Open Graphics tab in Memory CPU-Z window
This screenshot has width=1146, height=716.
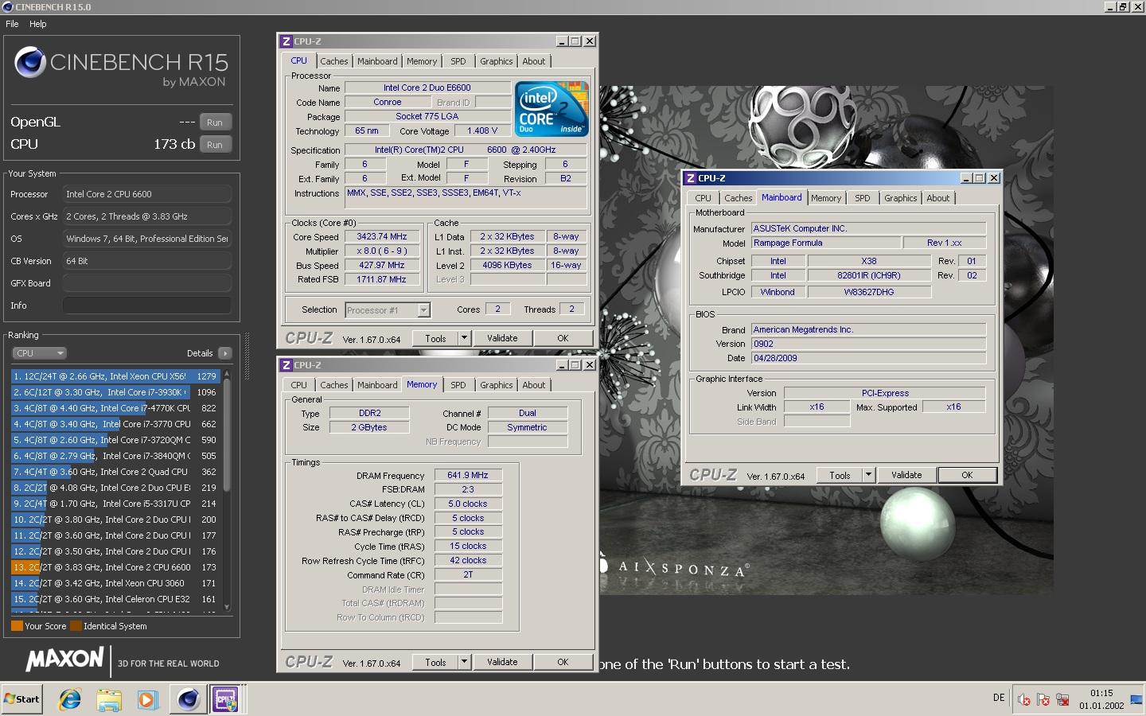(497, 385)
